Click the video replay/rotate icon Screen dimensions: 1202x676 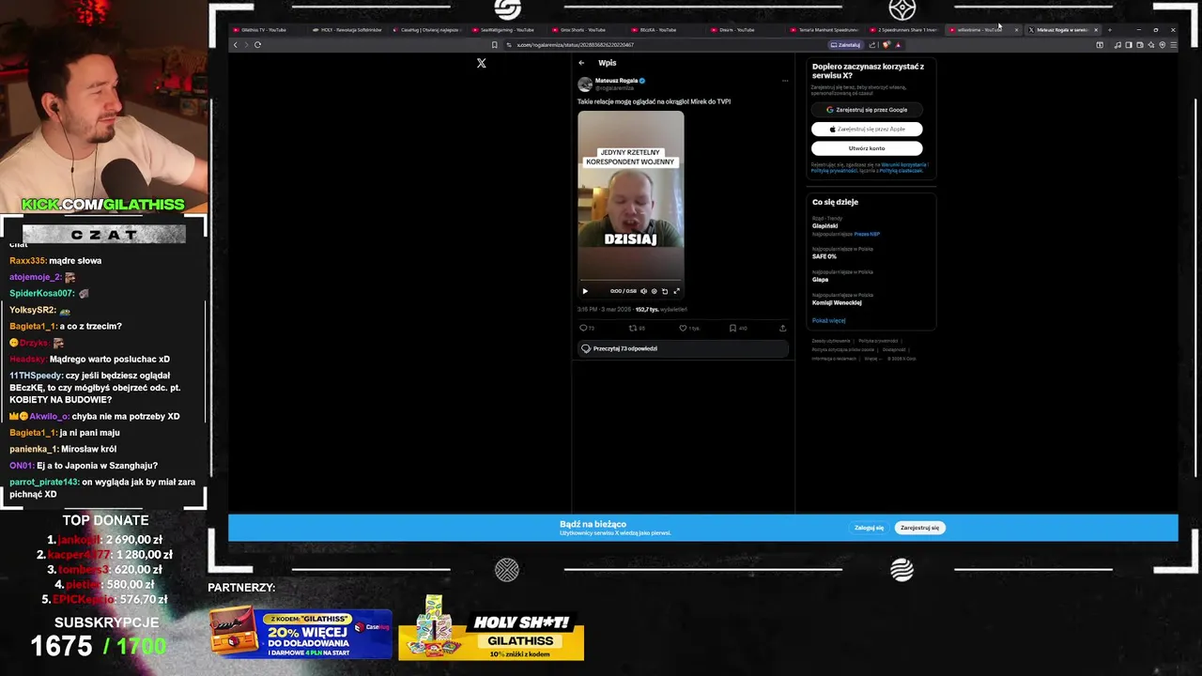665,291
